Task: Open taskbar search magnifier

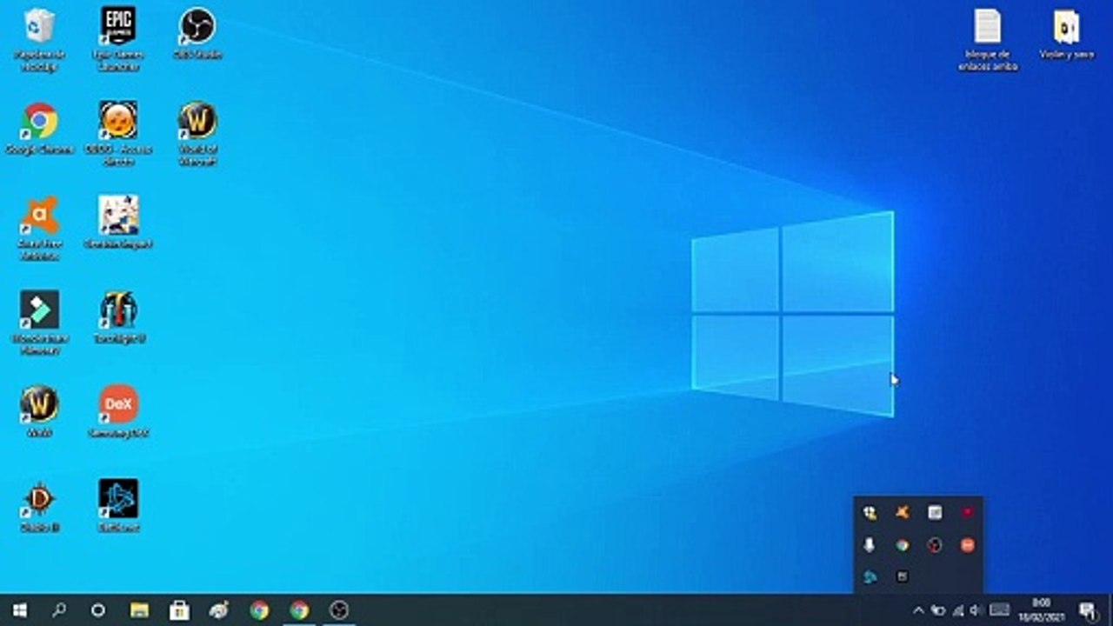Action: [59, 610]
